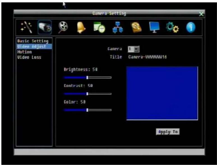
Task: Select Basic Setting in the side menu
Action: coord(33,41)
